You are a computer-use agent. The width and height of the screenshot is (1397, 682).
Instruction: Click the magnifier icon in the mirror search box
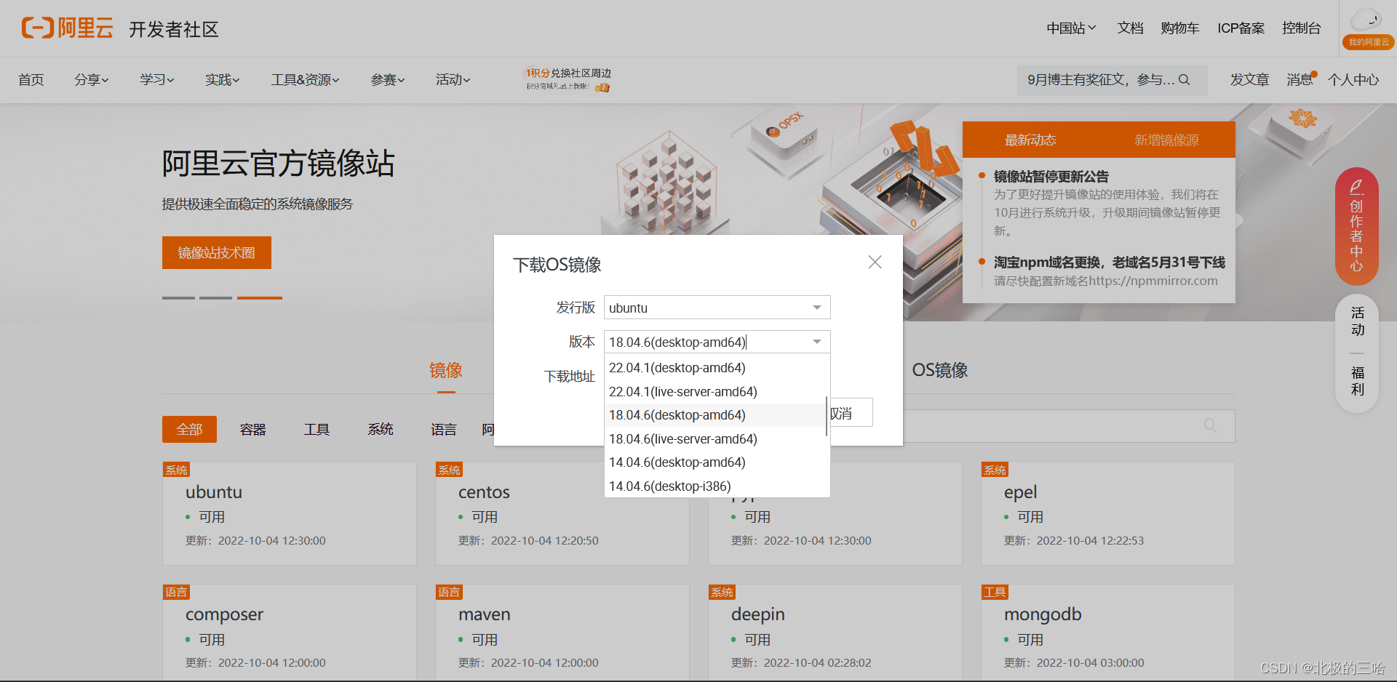pos(1210,426)
